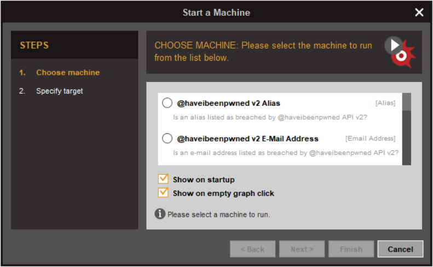
Task: Select the @haveibeenpwned v2 Alias radio button
Action: (x=167, y=103)
